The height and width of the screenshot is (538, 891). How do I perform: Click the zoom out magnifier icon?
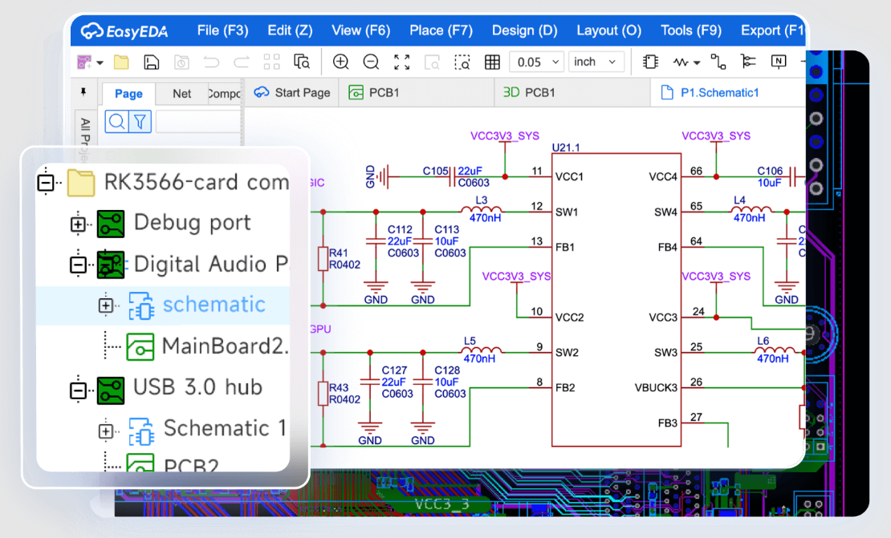click(371, 62)
